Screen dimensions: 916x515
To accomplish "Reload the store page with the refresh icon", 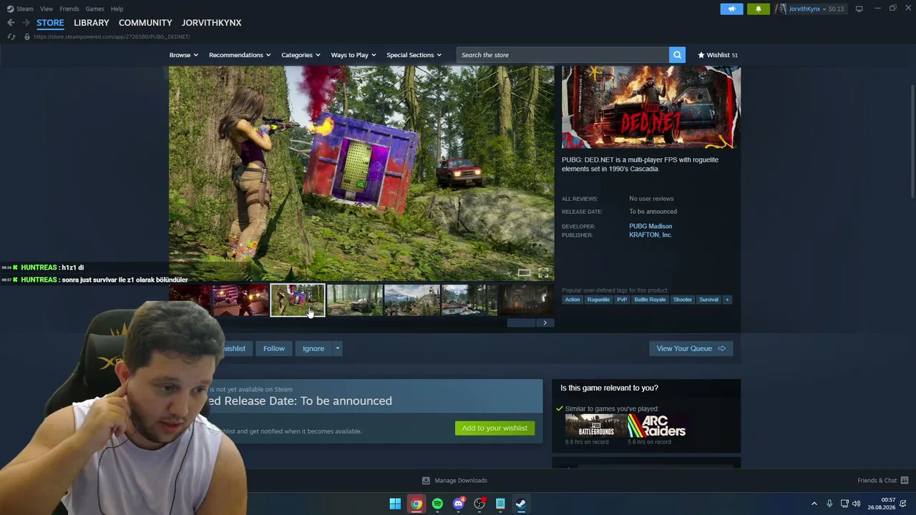I will pyautogui.click(x=11, y=36).
